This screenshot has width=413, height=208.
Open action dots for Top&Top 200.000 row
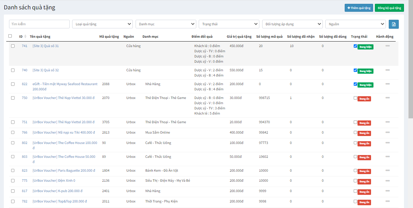click(387, 201)
